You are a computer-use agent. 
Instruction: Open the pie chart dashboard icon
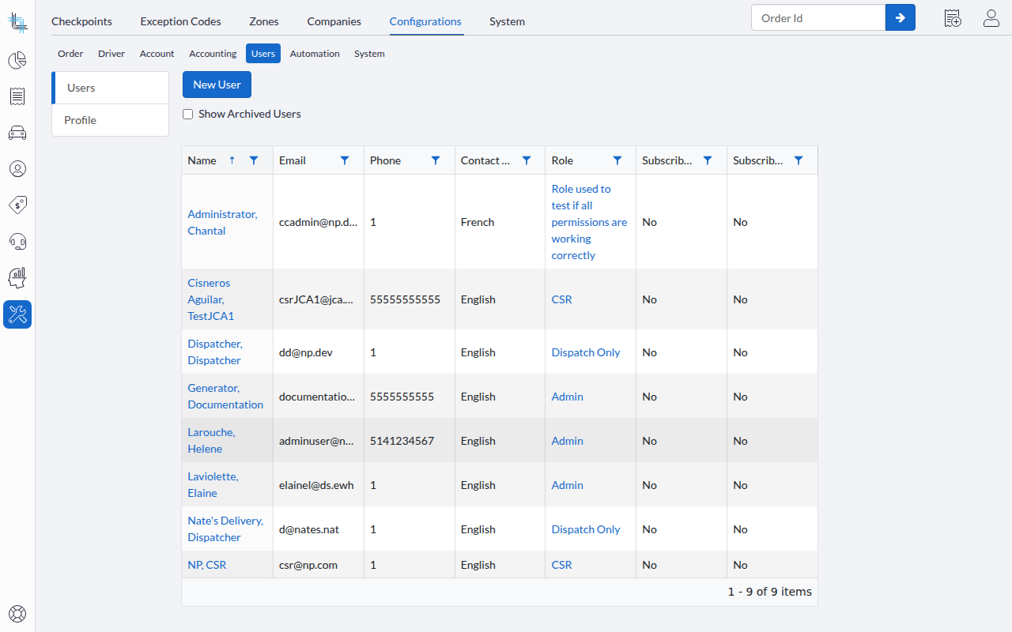tap(17, 60)
